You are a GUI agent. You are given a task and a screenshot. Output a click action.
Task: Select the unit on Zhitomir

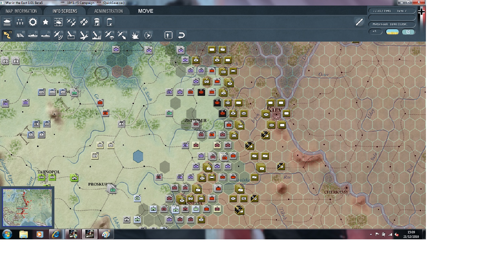tap(196, 124)
